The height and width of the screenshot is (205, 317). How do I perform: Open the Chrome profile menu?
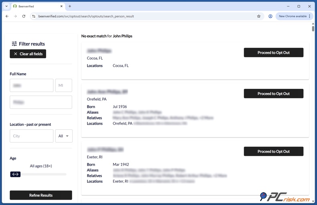coord(270,16)
